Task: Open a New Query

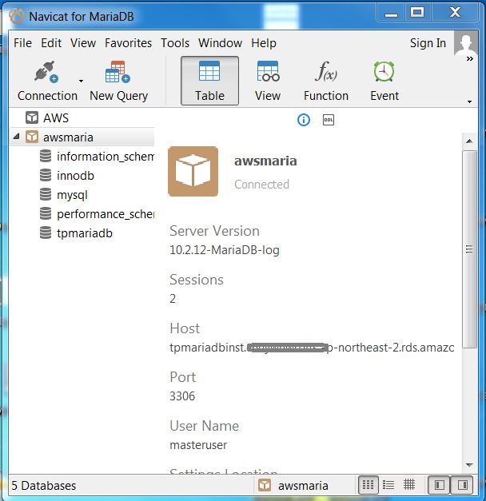Action: tap(118, 81)
